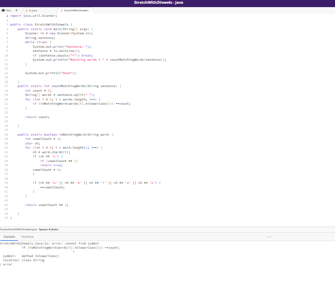
Task: Click the console symbol: method toLowerCase() line
Action: (31, 256)
